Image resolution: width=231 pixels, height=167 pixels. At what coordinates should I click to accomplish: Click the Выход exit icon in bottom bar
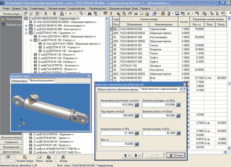coord(63,157)
